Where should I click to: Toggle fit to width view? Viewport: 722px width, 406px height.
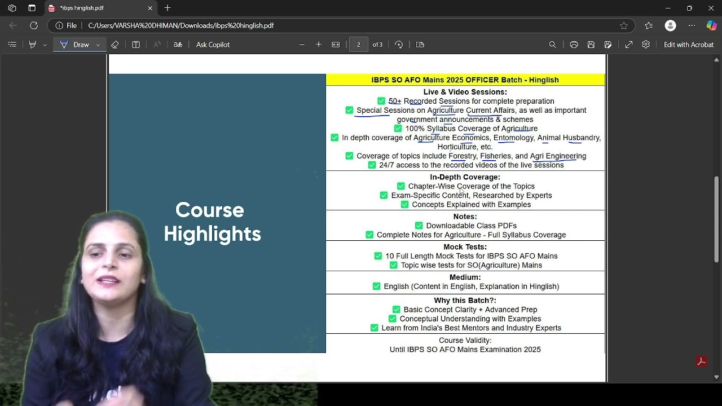click(x=336, y=45)
